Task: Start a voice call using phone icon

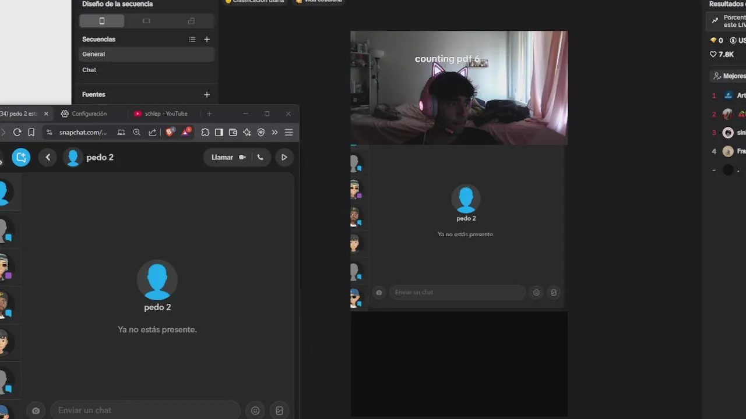Action: [261, 157]
